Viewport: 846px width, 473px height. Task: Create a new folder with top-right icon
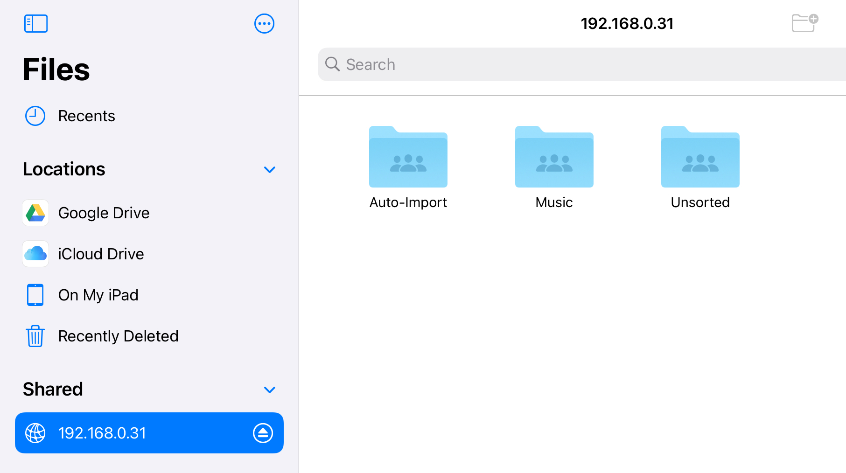[x=804, y=23]
